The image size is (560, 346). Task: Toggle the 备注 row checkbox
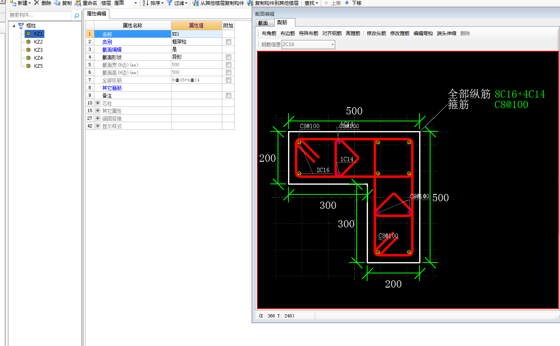228,96
